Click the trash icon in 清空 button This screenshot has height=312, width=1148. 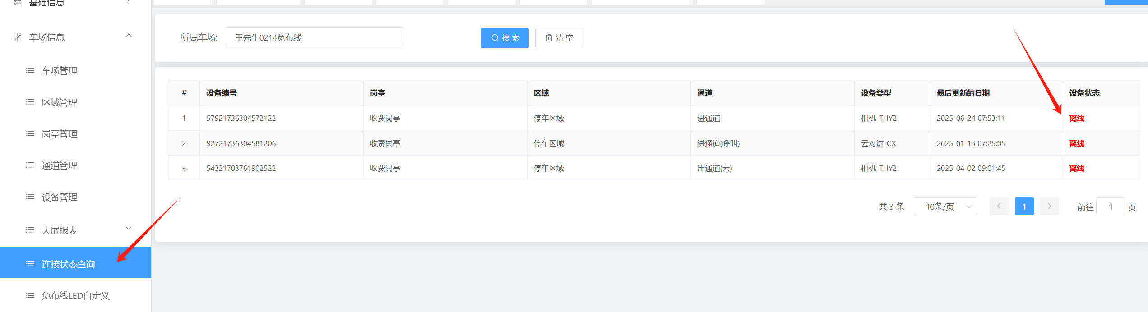point(549,38)
